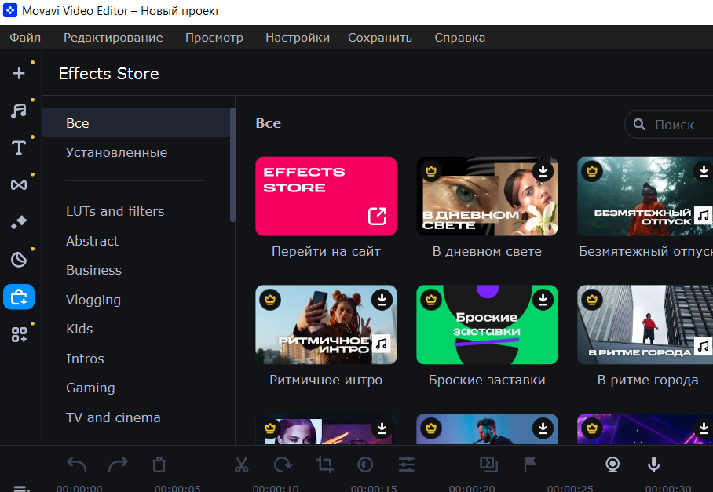
Task: Click the Undo arrow in timeline toolbar
Action: coord(76,465)
